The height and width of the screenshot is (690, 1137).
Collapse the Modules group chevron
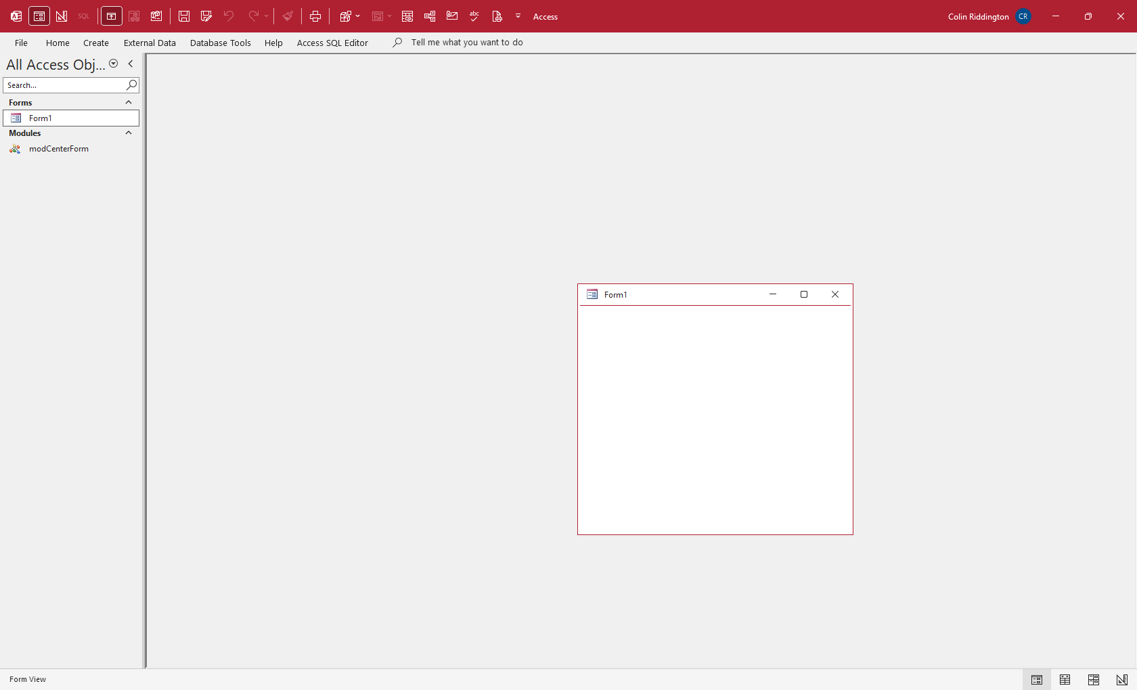click(129, 133)
